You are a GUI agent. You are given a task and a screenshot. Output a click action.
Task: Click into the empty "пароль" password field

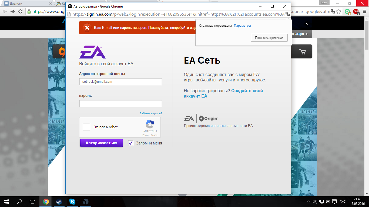click(x=120, y=103)
